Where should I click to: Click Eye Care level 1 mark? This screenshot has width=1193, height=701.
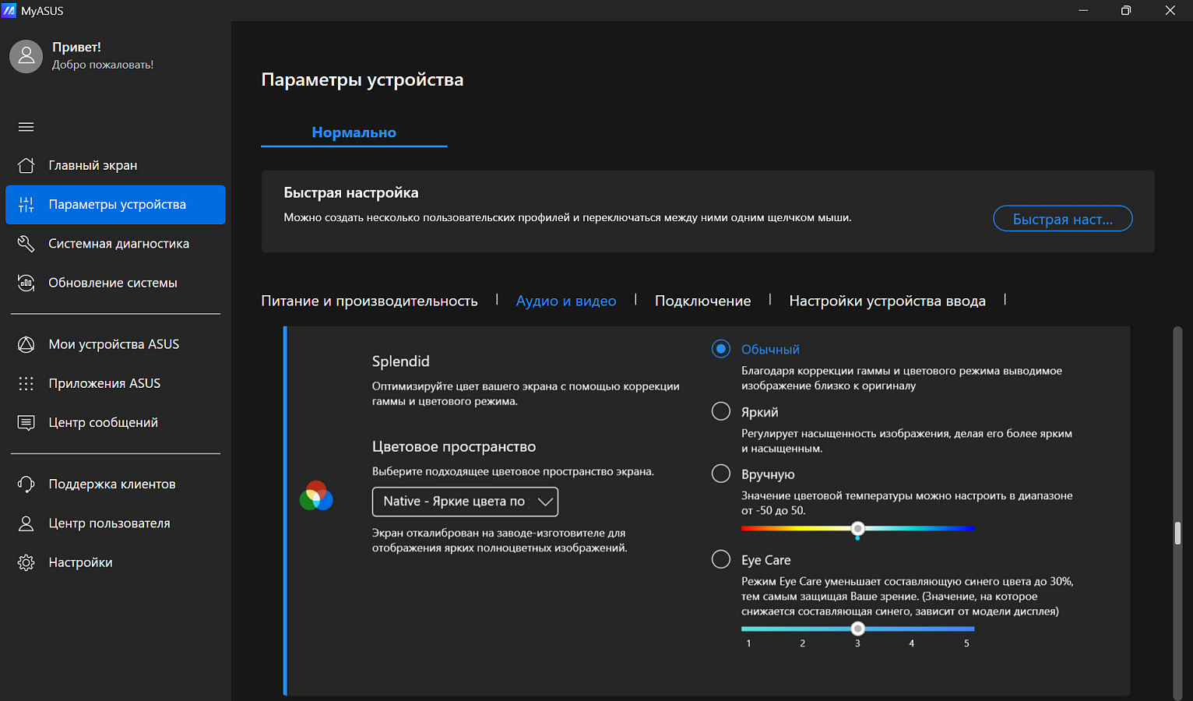(748, 643)
